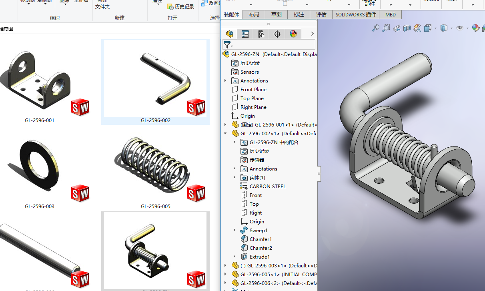
Task: Click the Dynamic Annotation Views icon
Action: pos(417,28)
